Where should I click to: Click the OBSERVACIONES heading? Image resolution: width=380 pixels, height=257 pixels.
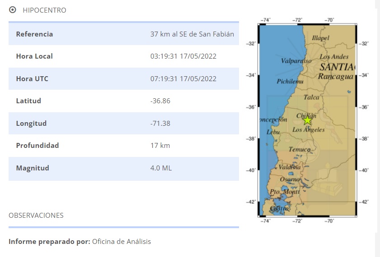point(36,215)
